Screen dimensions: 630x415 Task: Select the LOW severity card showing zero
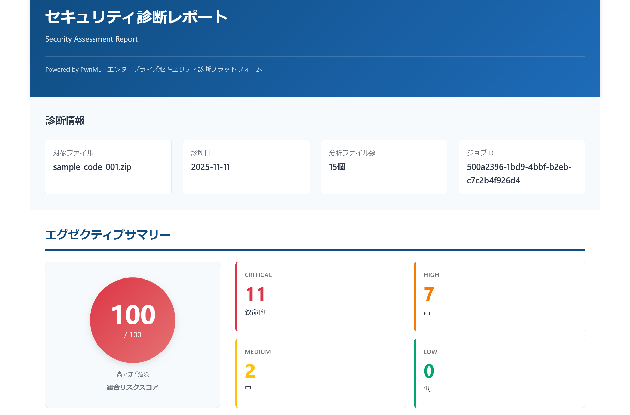499,373
